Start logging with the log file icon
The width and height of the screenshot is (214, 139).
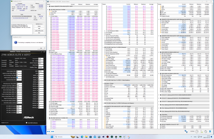pyautogui.click(x=201, y=132)
